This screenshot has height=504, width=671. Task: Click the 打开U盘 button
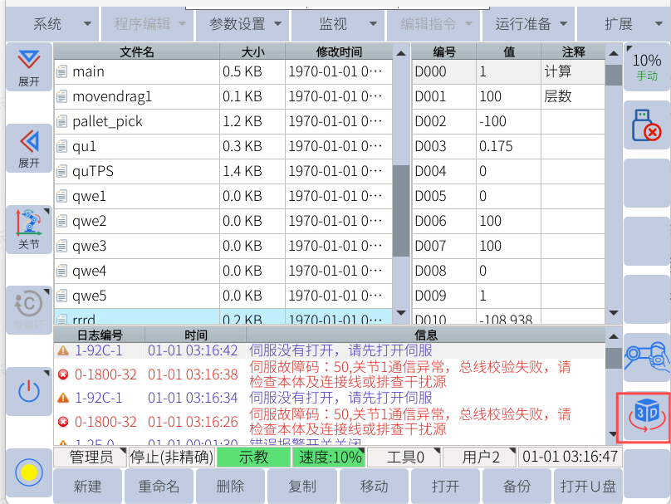point(585,487)
